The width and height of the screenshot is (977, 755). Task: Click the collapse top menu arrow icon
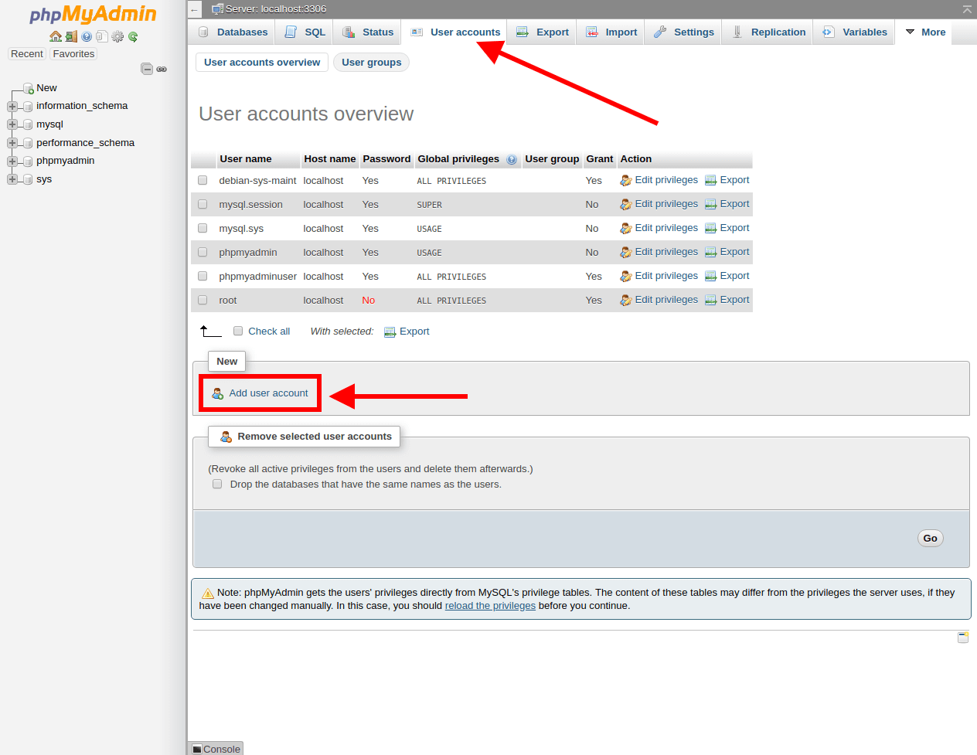[967, 9]
